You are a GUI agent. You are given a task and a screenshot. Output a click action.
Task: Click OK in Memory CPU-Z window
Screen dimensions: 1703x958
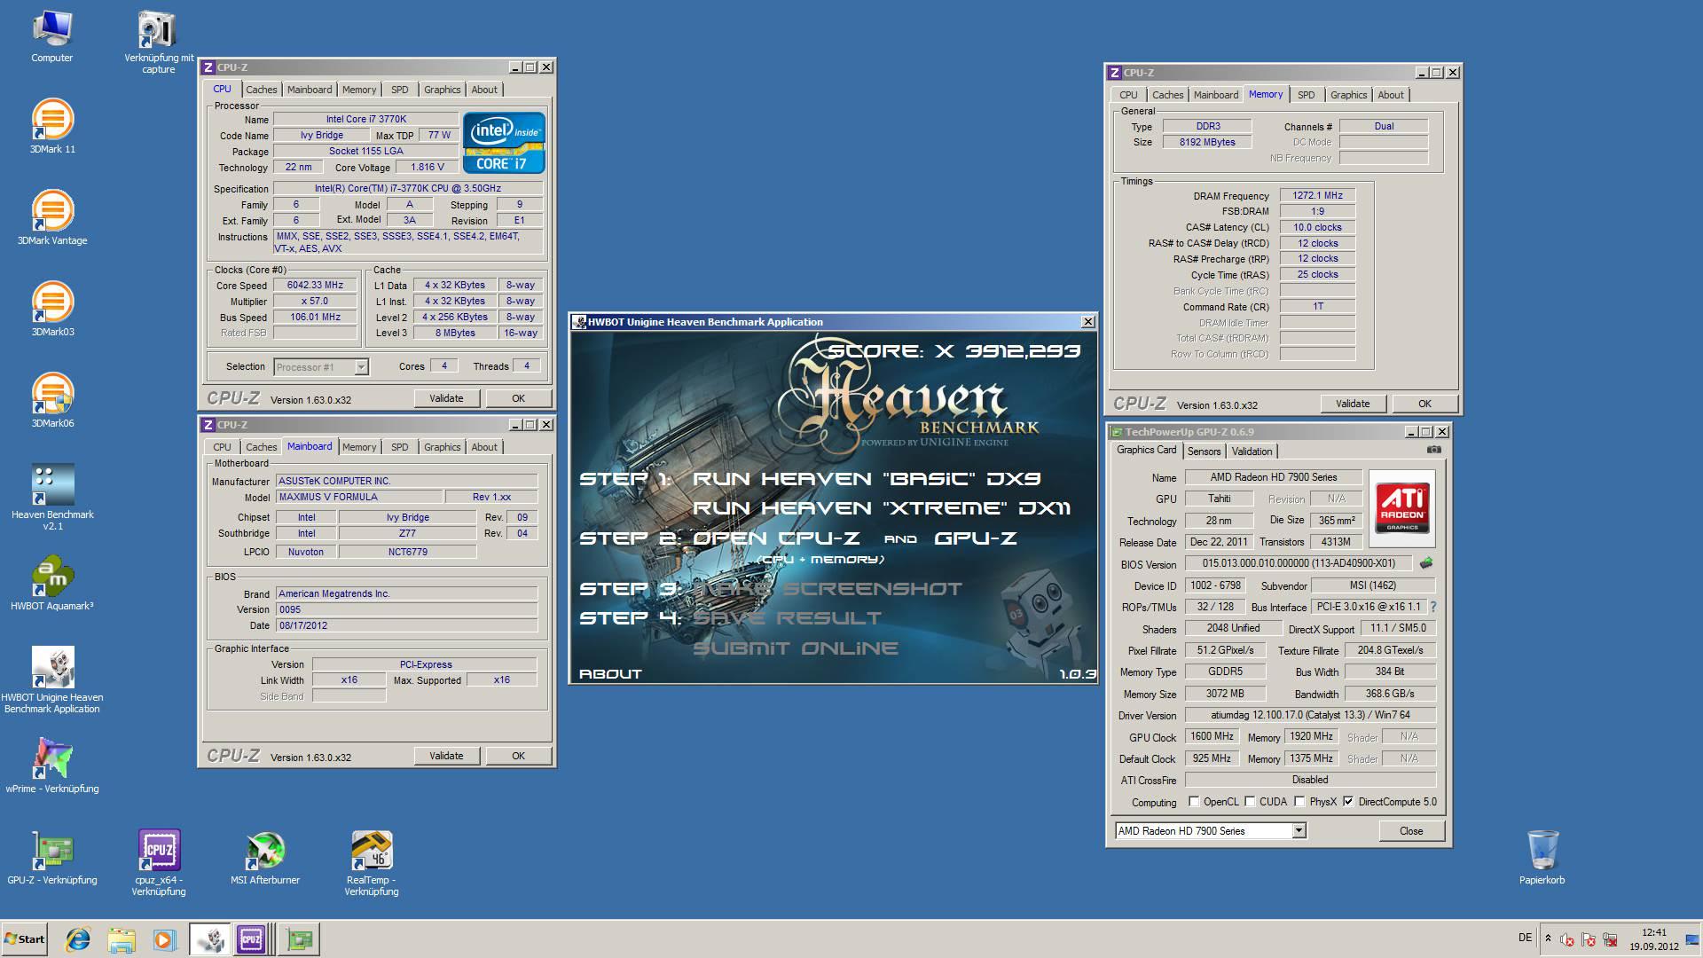tap(1424, 404)
